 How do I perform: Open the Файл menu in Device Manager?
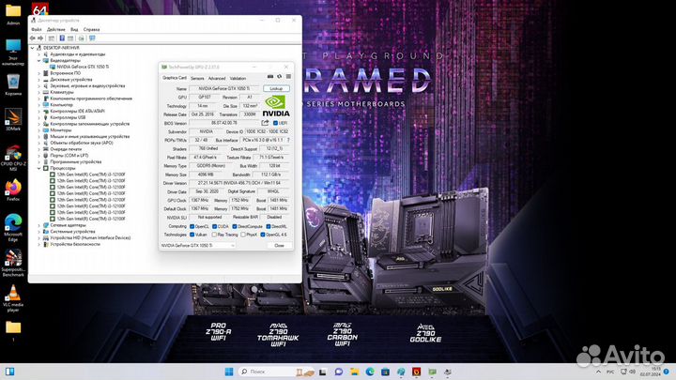click(37, 29)
